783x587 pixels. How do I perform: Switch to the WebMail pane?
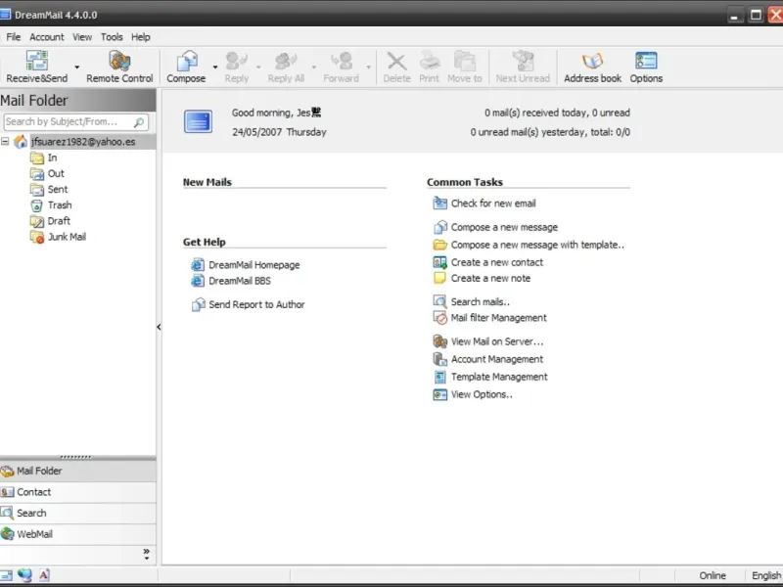tap(34, 534)
